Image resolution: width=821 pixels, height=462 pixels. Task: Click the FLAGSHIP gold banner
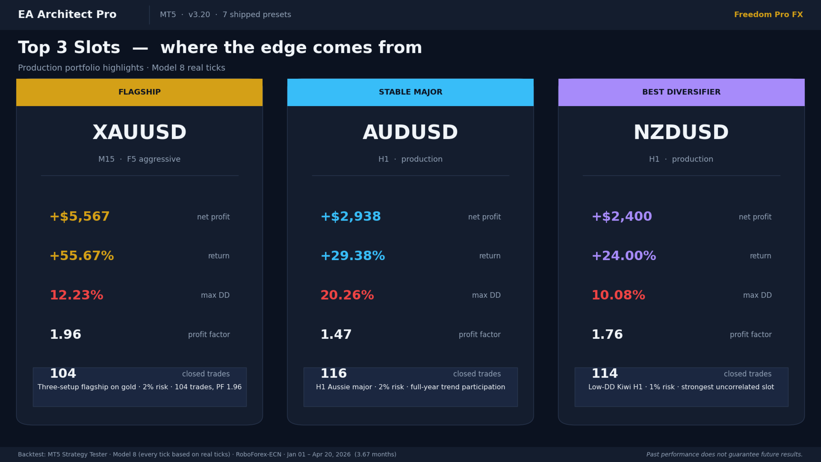139,92
